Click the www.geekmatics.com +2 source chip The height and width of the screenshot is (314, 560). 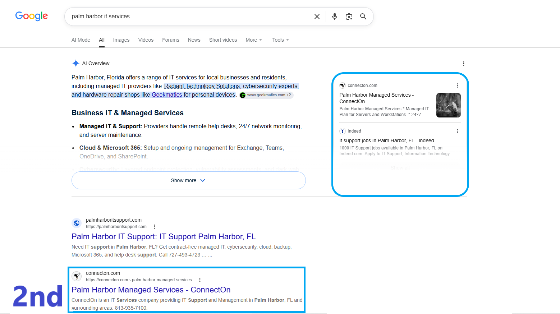point(266,95)
